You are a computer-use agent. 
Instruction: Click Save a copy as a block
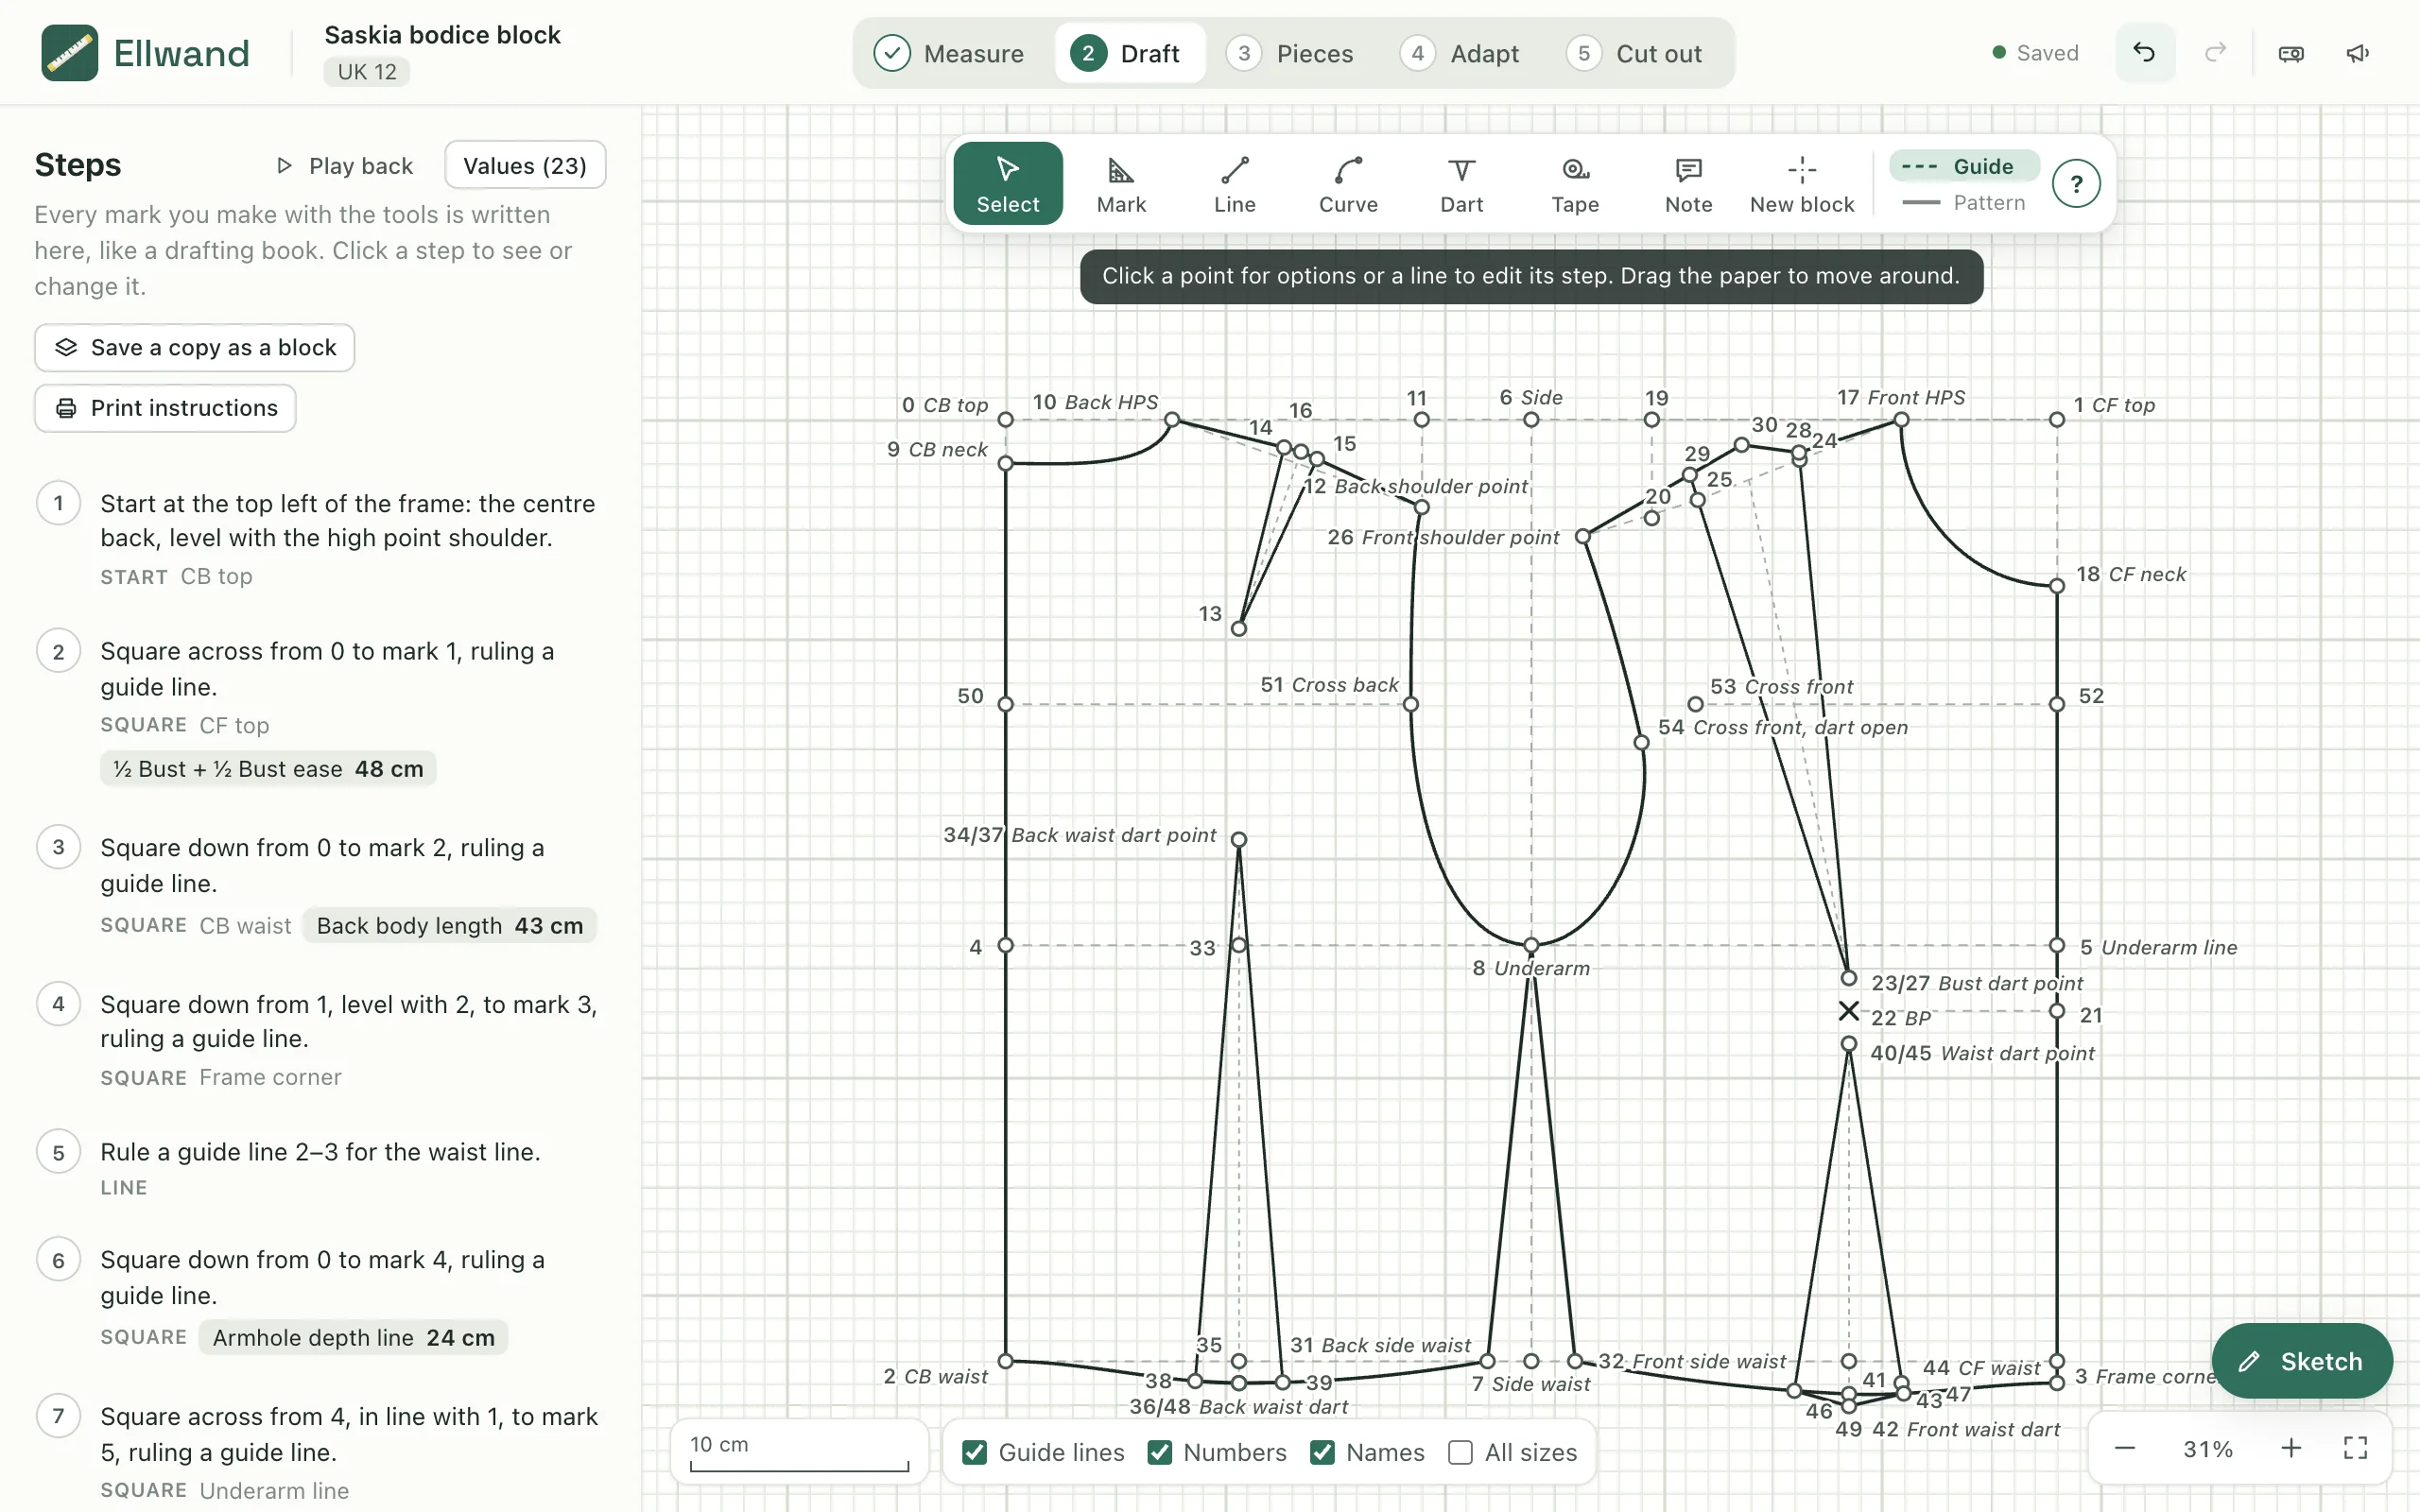point(195,347)
